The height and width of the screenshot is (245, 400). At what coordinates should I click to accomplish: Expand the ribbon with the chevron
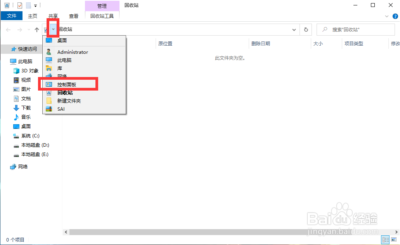pyautogui.click(x=387, y=16)
